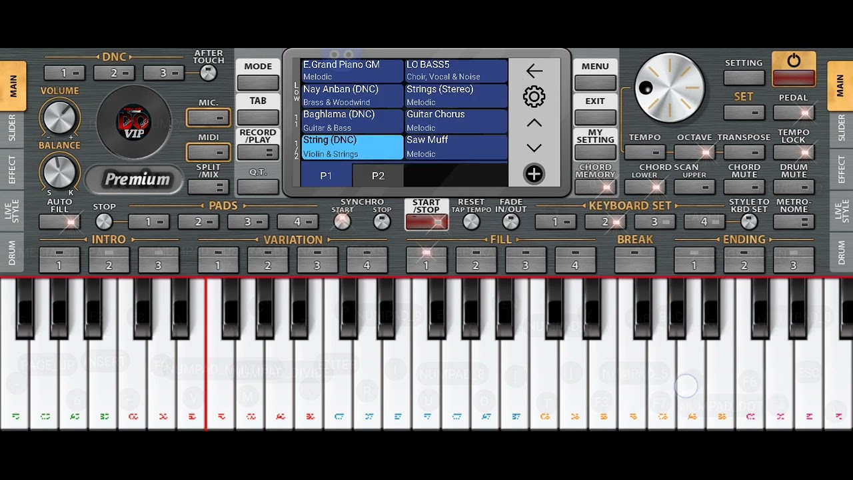This screenshot has height=480, width=853.
Task: Trigger Intro 1 button
Action: [59, 260]
